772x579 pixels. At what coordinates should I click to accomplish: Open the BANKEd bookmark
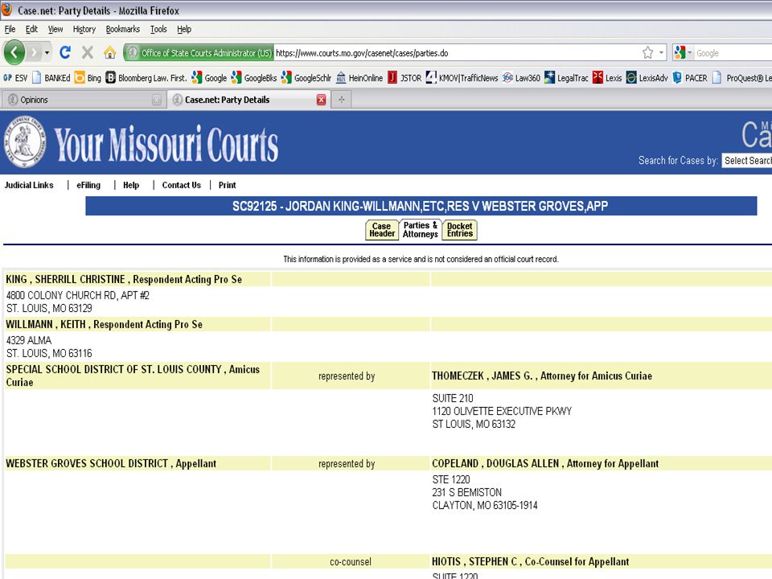51,78
